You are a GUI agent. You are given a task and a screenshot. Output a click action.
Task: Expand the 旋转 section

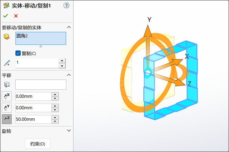[x=69, y=130]
